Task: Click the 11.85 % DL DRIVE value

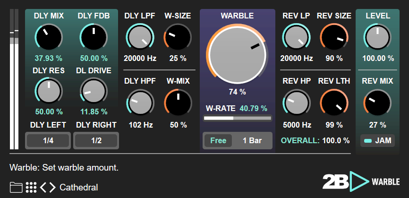Action: coord(94,112)
